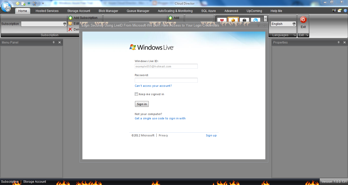Click the new document icon in quick access toolbar
The width and height of the screenshot is (348, 185).
[x=23, y=4]
